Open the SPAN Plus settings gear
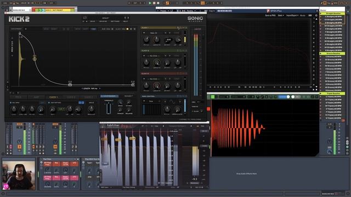351x197 pixels. [x=316, y=16]
